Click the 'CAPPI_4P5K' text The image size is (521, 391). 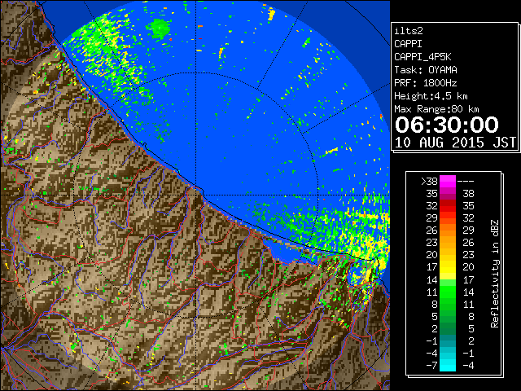pos(422,57)
